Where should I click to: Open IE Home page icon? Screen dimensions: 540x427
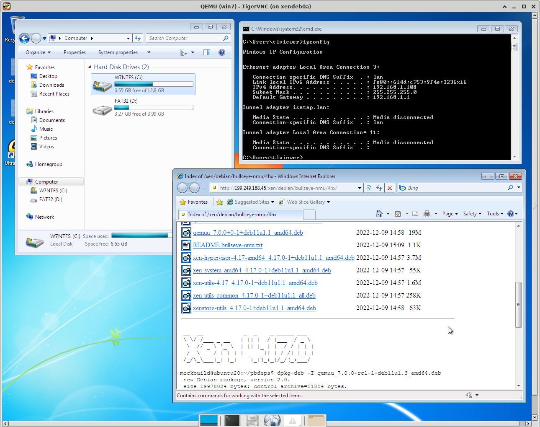(379, 214)
